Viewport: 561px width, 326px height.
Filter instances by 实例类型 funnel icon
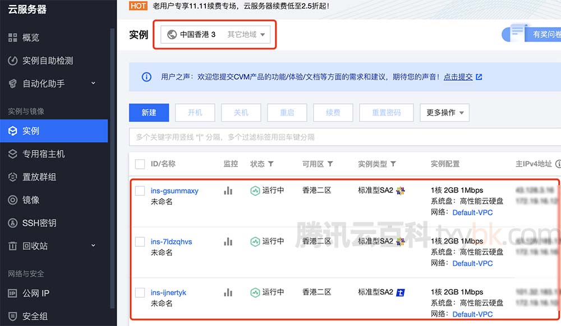(393, 164)
